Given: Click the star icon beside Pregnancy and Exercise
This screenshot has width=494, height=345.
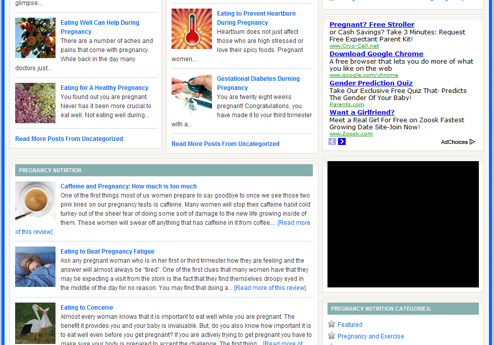Looking at the screenshot, I should tap(332, 336).
